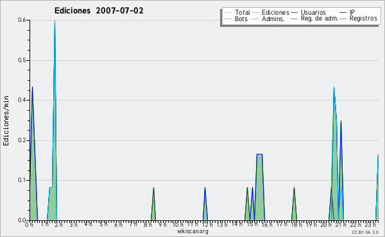Click the 0.5 value on the y-axis

click(x=22, y=60)
